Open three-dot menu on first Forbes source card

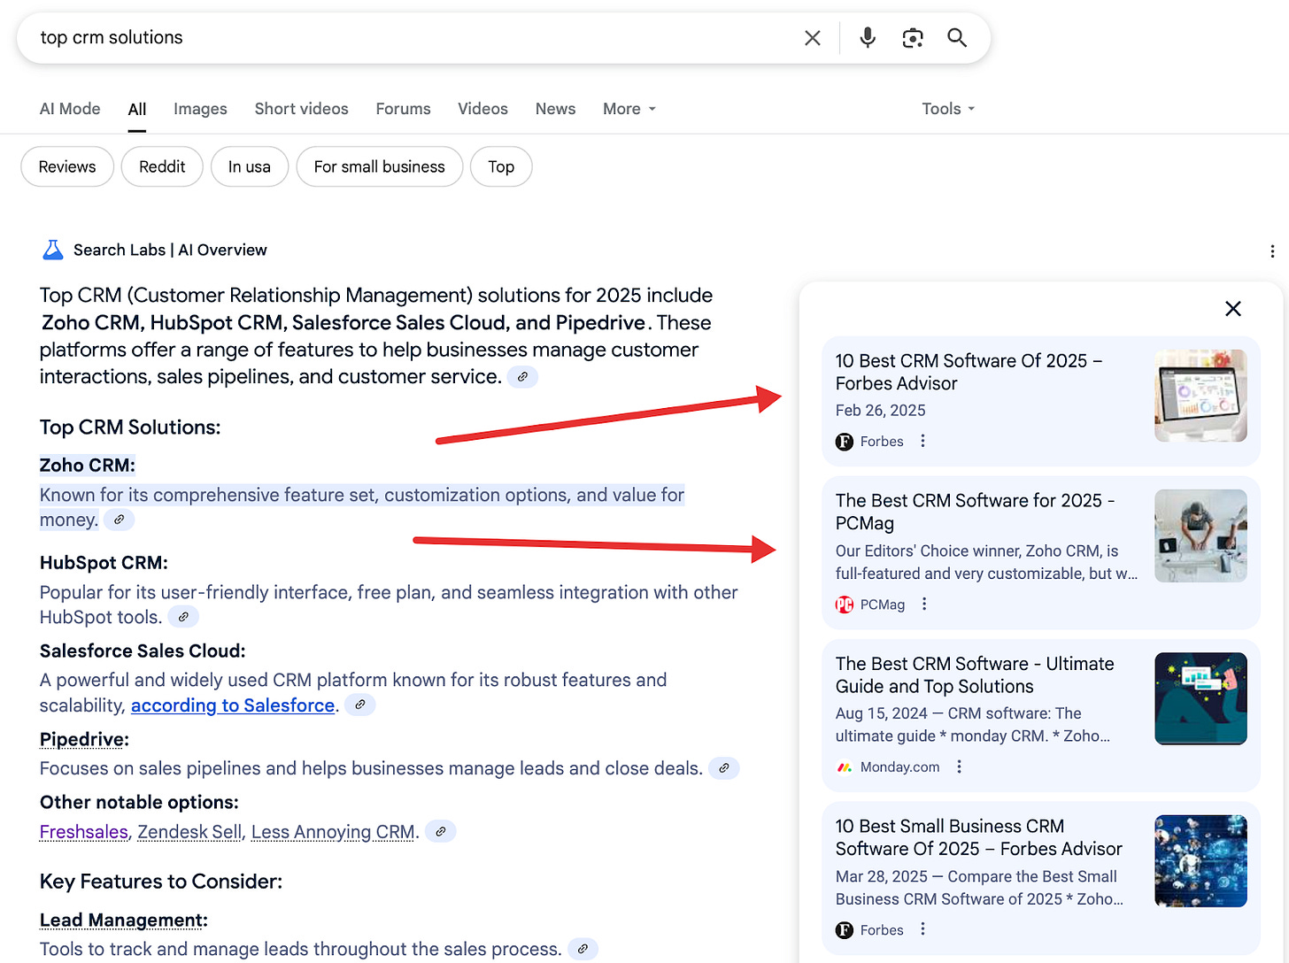(922, 441)
